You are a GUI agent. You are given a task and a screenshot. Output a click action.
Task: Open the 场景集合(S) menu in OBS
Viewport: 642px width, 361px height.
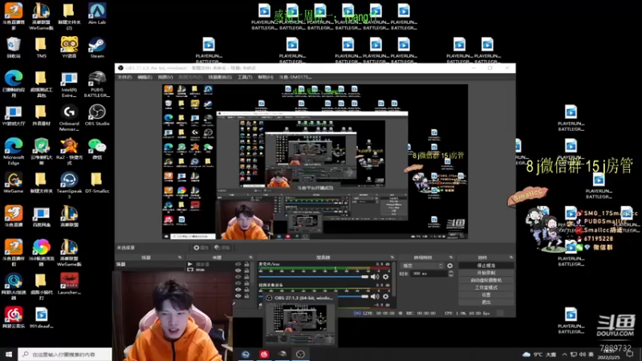[x=220, y=77]
